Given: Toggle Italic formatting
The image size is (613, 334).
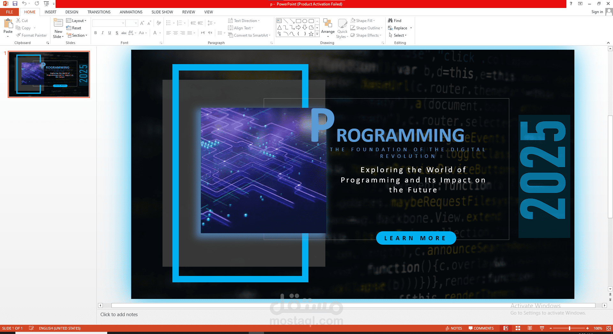Looking at the screenshot, I should click(x=102, y=33).
